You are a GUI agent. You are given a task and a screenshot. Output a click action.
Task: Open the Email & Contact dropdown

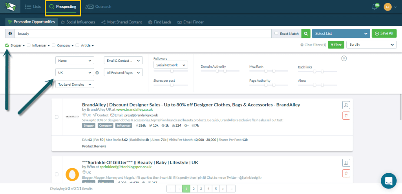coord(123,61)
